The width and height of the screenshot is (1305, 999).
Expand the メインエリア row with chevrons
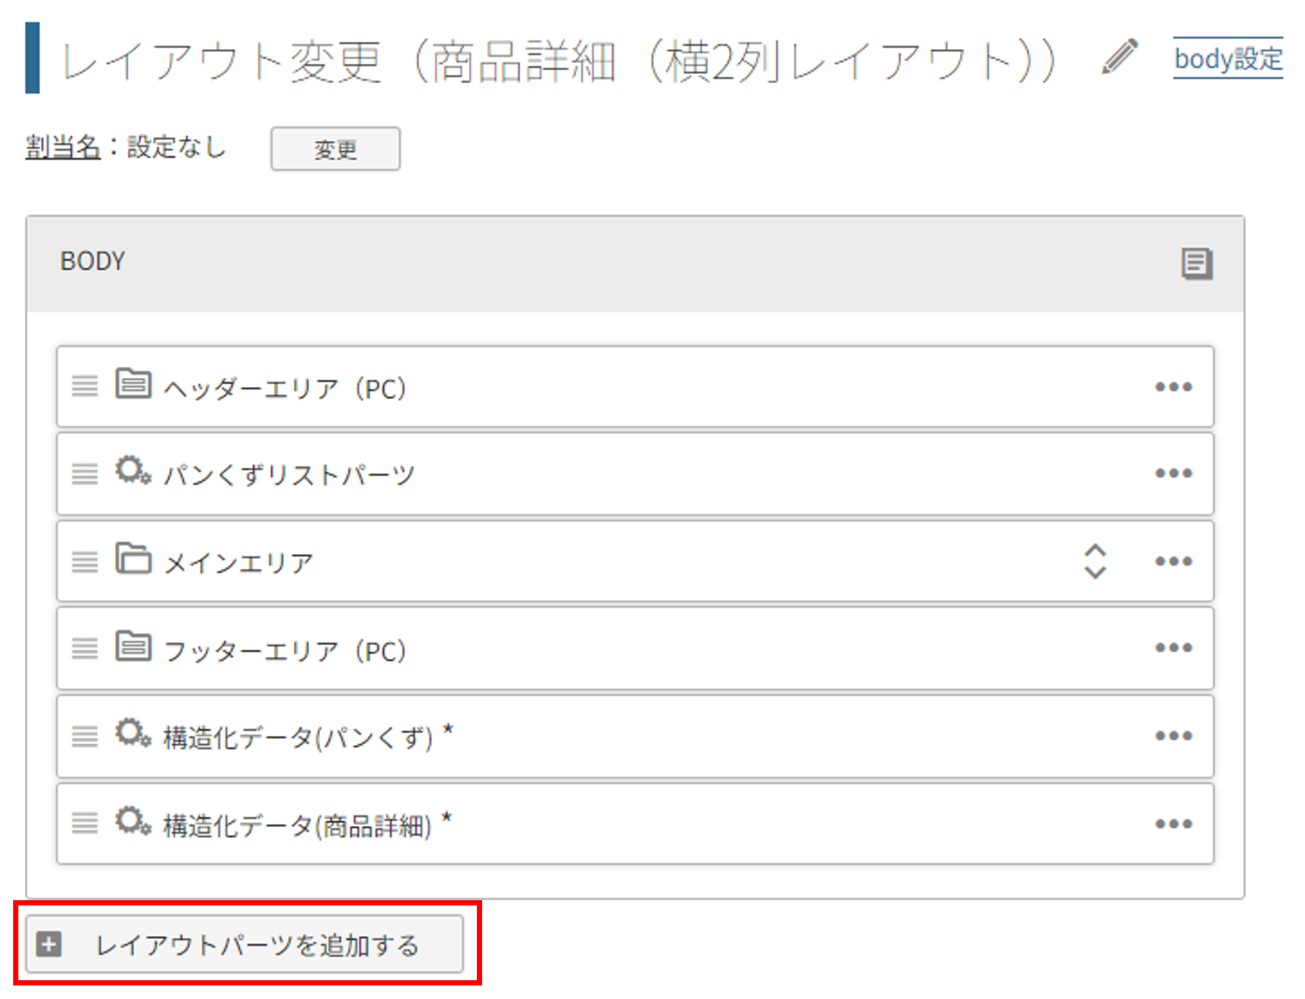tap(1095, 561)
